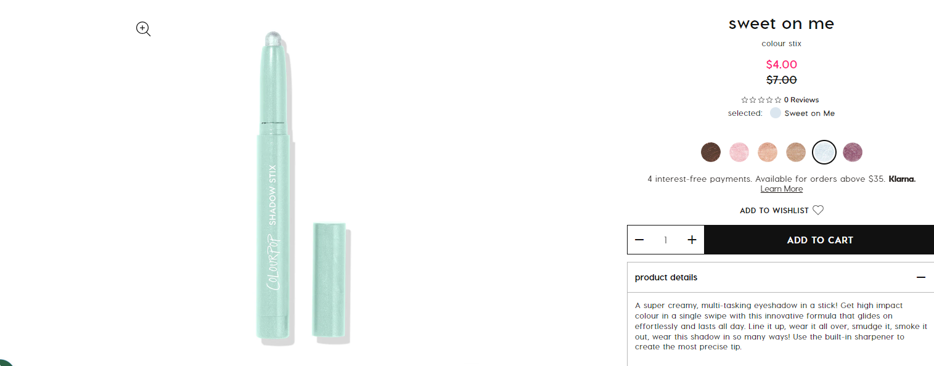
Task: Select the light pink shade swatch
Action: tap(739, 152)
